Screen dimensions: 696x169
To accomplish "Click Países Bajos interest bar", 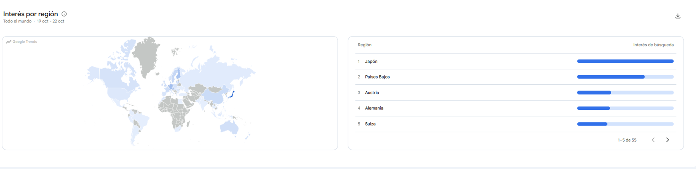I will [625, 77].
